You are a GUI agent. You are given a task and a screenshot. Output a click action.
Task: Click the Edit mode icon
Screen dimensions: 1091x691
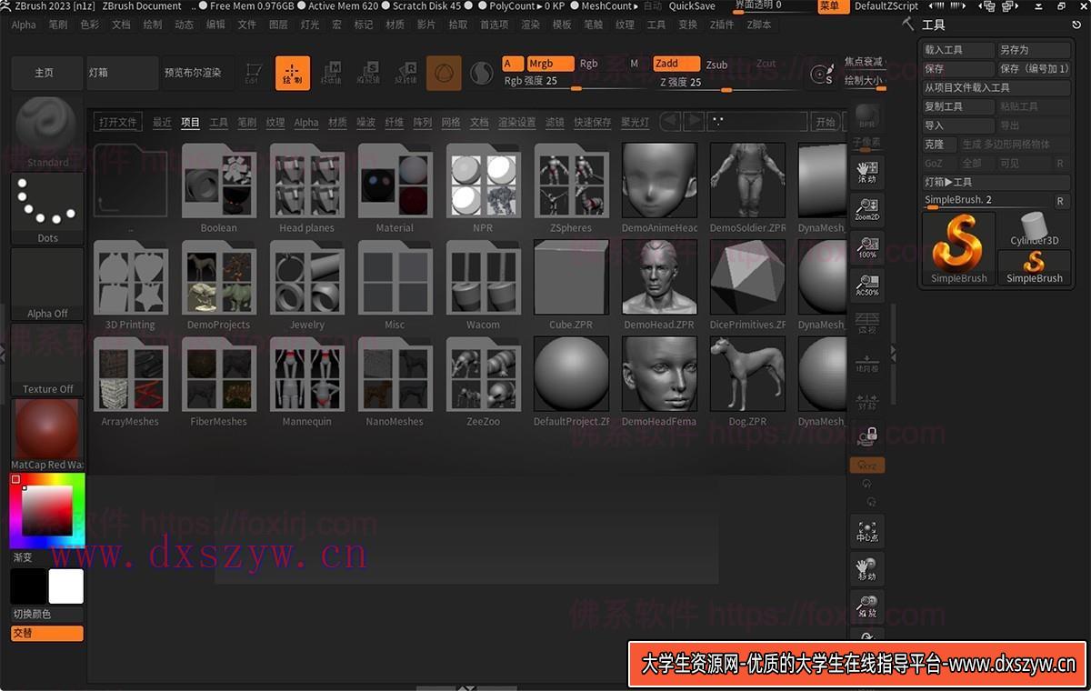pyautogui.click(x=254, y=73)
